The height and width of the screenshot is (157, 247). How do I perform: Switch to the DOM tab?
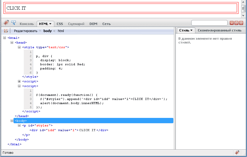point(93,24)
